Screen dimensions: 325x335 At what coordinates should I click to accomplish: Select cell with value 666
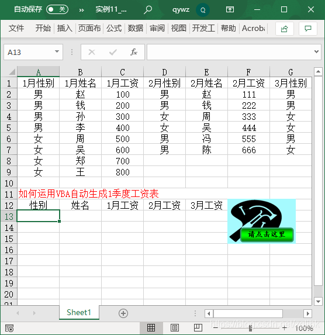tap(248, 150)
